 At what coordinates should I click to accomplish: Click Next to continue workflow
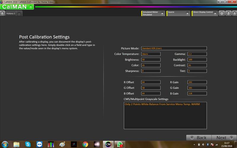(x=224, y=138)
